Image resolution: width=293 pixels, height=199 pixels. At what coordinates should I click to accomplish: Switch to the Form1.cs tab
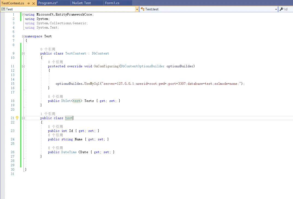pos(112,3)
